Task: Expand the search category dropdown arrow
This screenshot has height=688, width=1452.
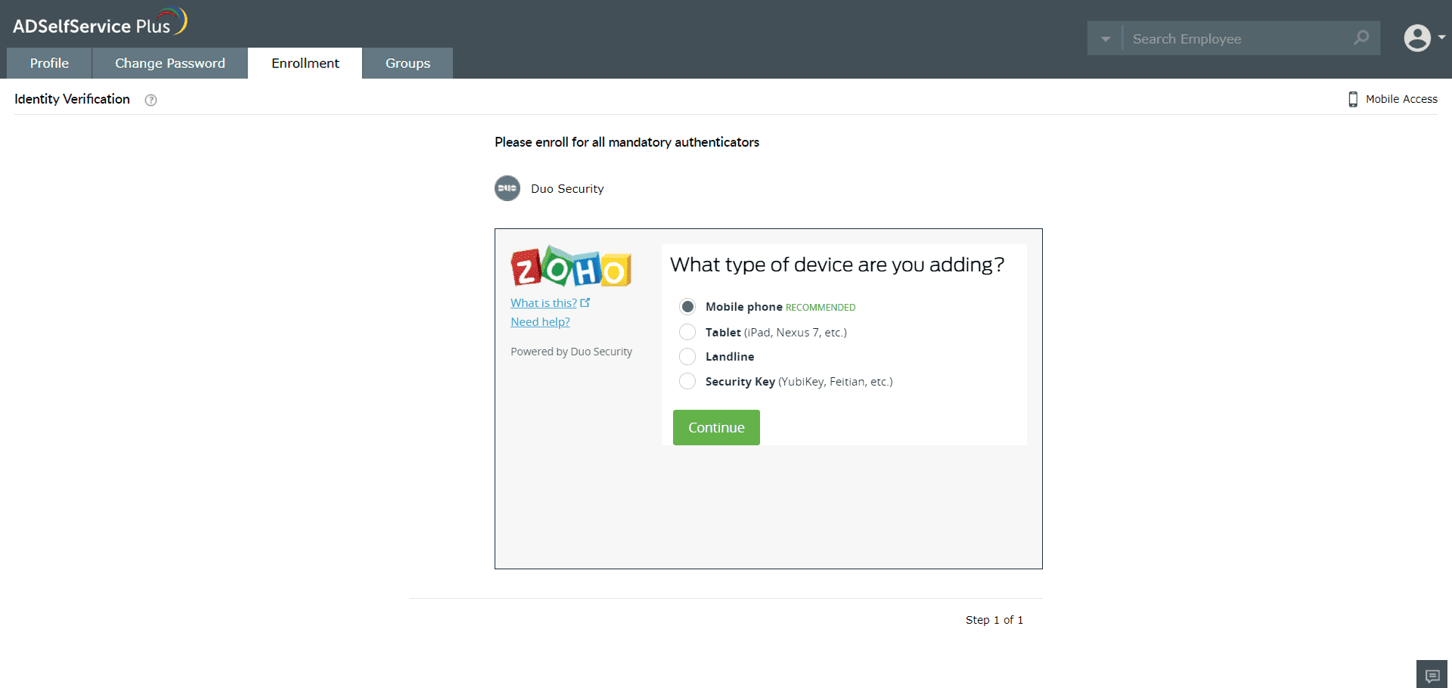Action: (1105, 39)
